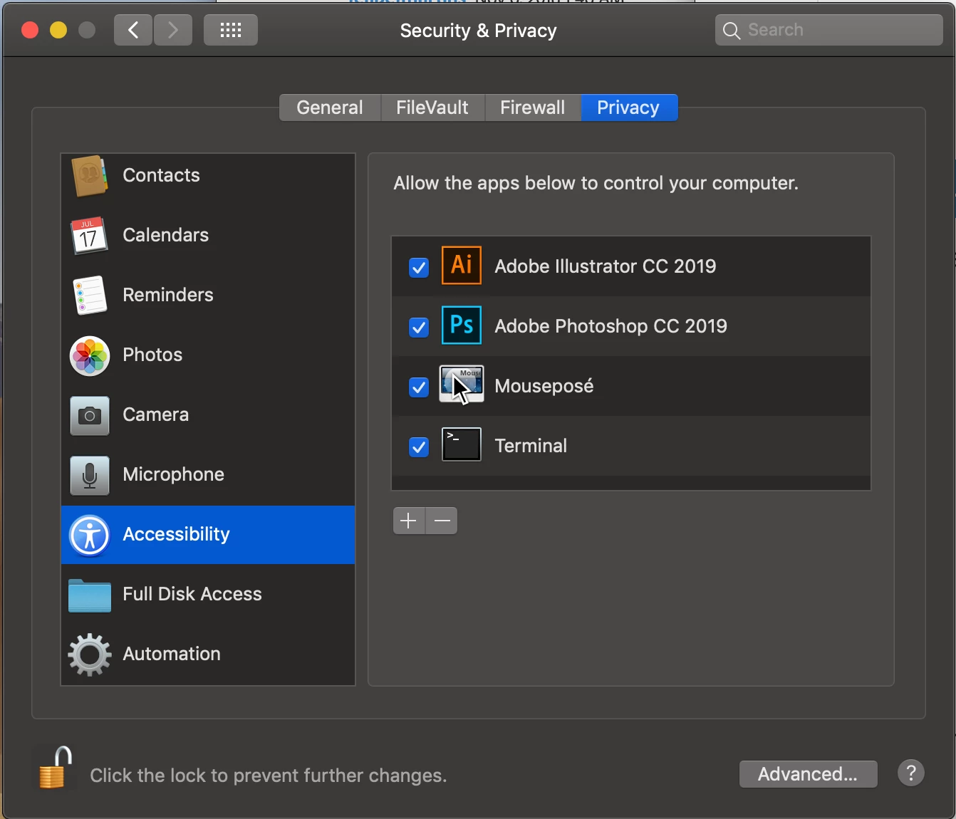Open the Firewall tab
This screenshot has width=956, height=819.
tap(533, 108)
